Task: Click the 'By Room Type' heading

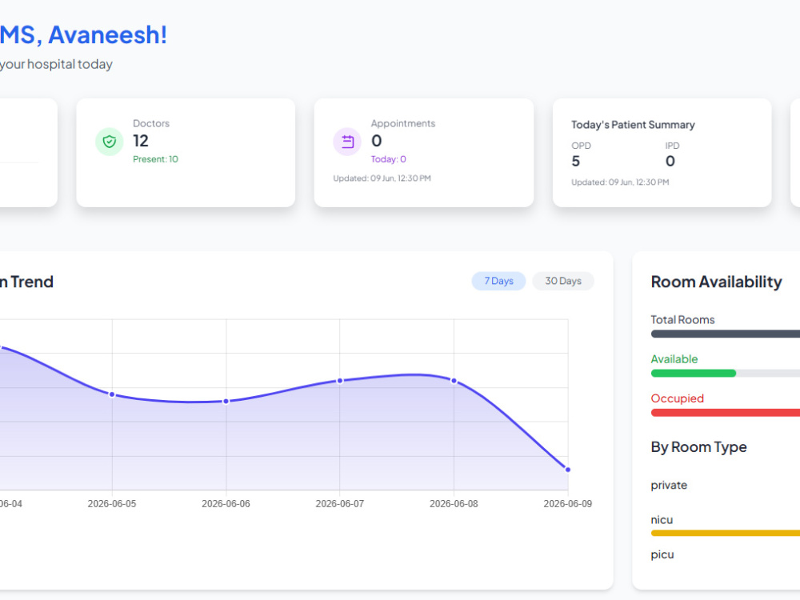Action: [698, 447]
